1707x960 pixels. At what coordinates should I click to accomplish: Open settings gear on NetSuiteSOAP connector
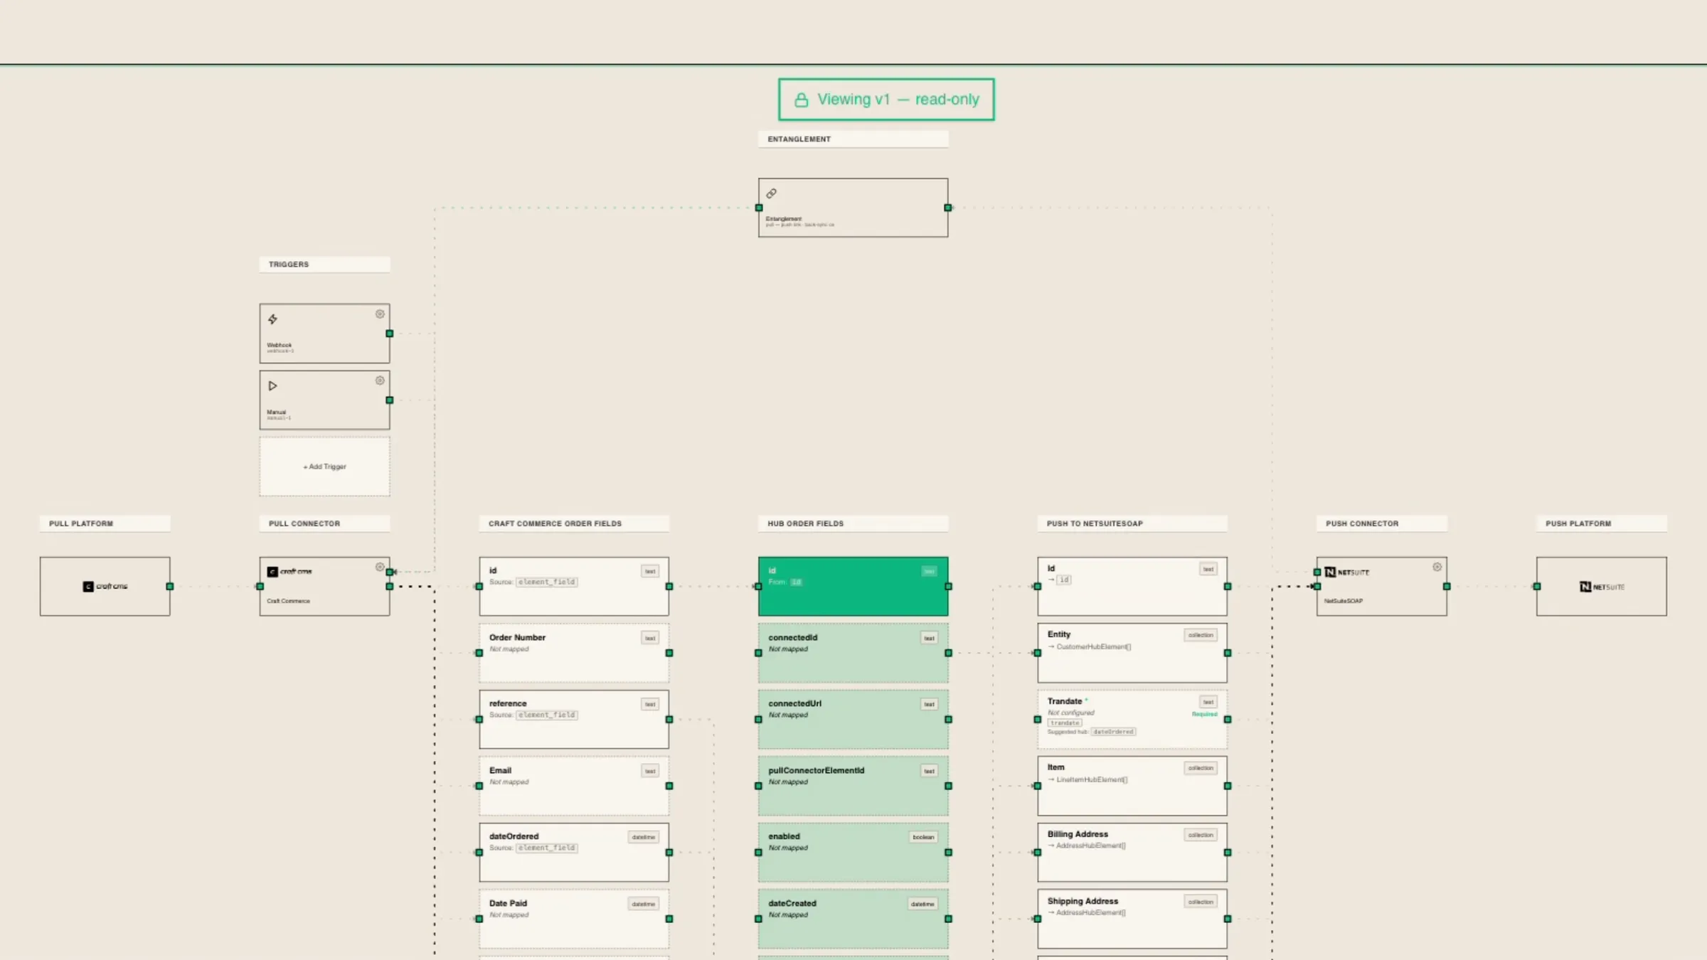tap(1437, 567)
